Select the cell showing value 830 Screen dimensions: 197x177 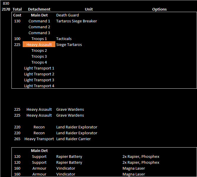(6, 4)
